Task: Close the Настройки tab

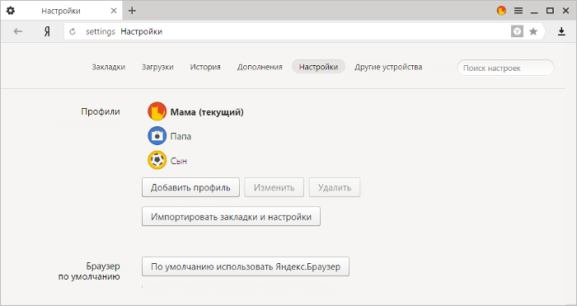Action: click(114, 11)
